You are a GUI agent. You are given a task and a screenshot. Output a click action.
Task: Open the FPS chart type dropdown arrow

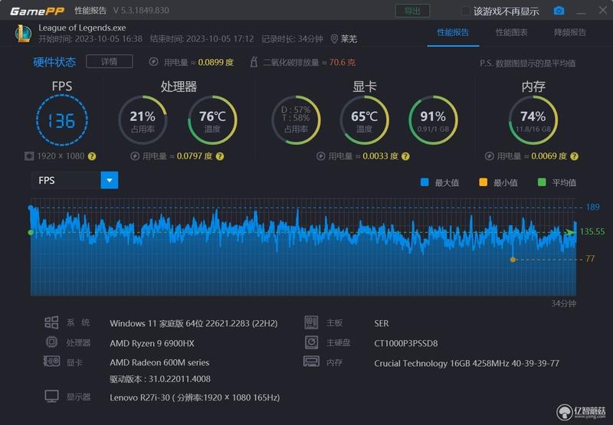pyautogui.click(x=110, y=180)
